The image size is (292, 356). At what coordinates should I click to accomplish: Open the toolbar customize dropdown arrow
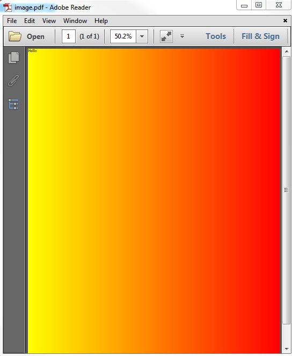coord(182,36)
